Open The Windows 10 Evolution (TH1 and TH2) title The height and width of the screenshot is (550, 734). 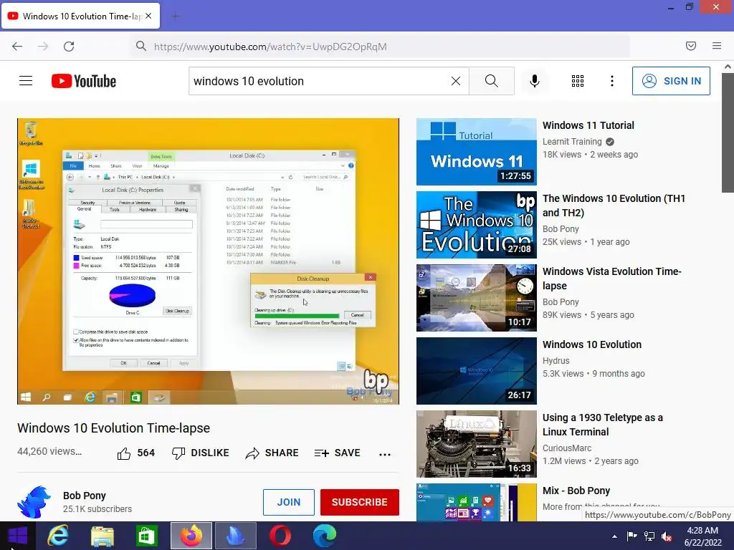[614, 206]
